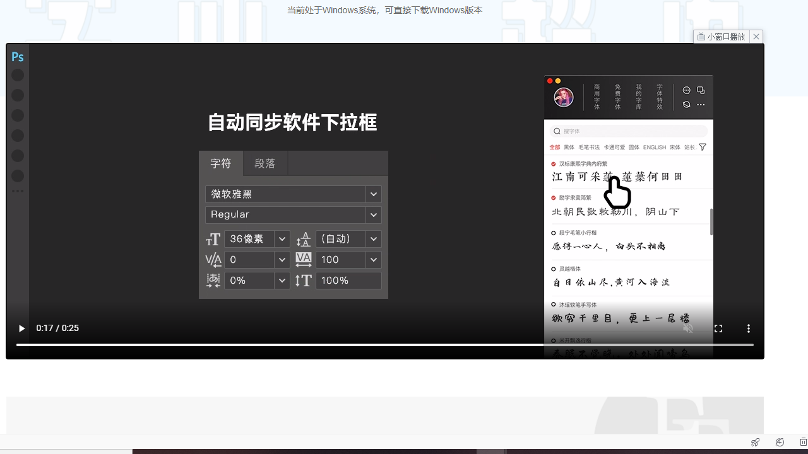The height and width of the screenshot is (454, 808).
Task: Open the font filter funnel icon
Action: pos(703,146)
